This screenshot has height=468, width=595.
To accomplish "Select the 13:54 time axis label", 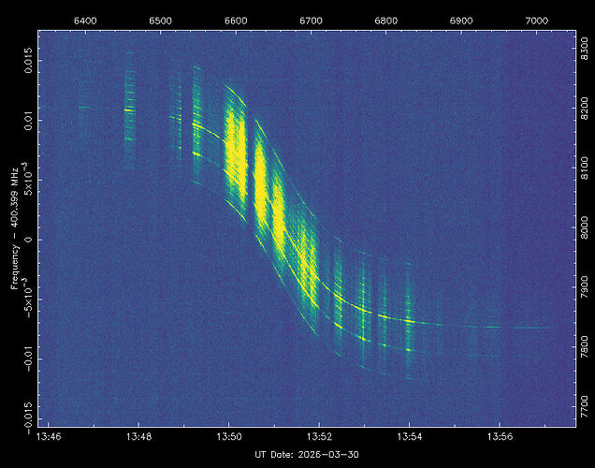I will [x=410, y=436].
